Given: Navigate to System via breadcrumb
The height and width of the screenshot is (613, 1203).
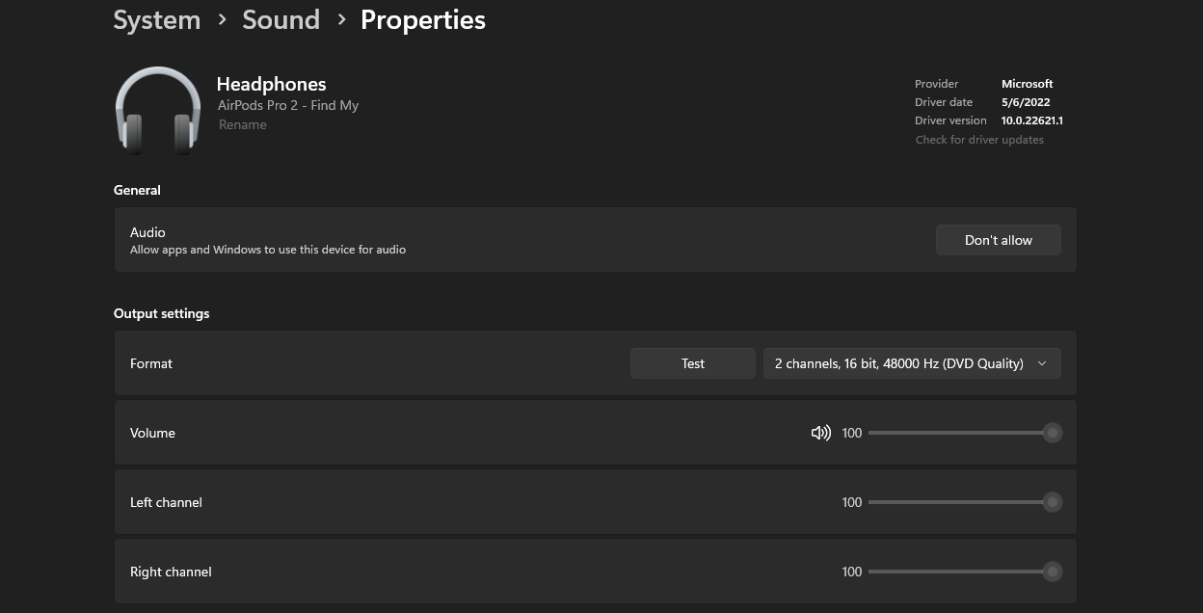Looking at the screenshot, I should click(156, 19).
